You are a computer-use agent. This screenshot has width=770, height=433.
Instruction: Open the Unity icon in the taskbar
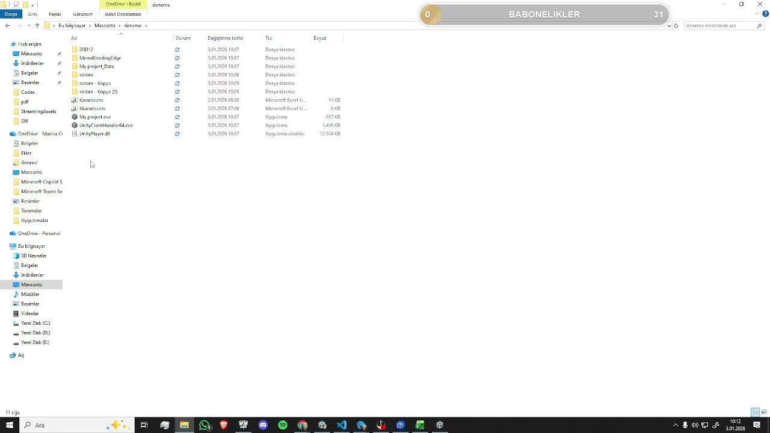point(440,425)
